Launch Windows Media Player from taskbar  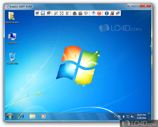[43, 116]
